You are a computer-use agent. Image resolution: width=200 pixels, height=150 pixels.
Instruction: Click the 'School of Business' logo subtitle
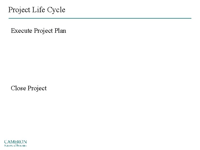pyautogui.click(x=16, y=145)
